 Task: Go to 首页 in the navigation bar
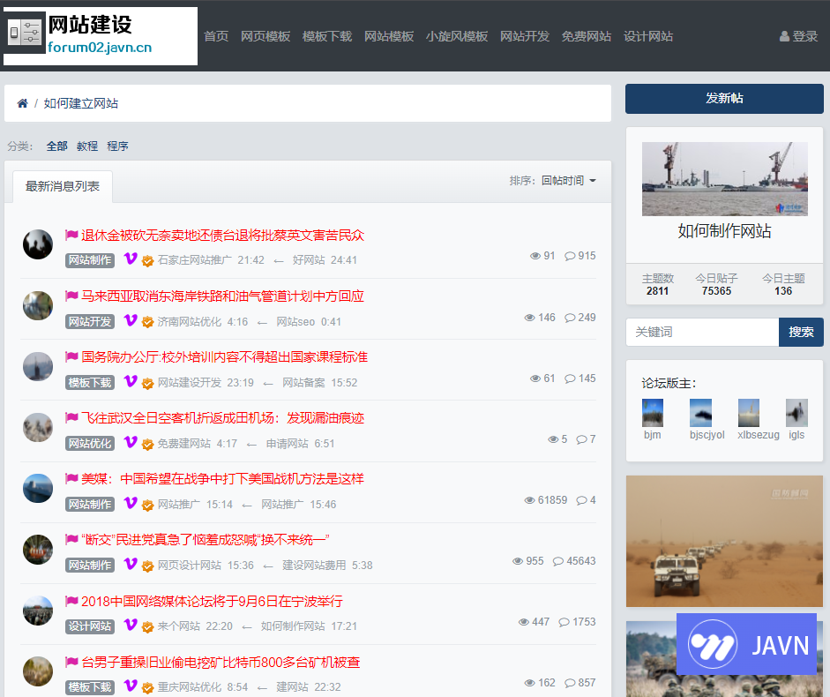pos(216,36)
